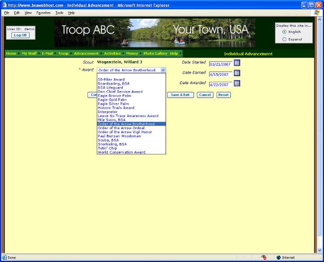This screenshot has width=324, height=262.
Task: Click the Log Off button
Action: click(21, 35)
